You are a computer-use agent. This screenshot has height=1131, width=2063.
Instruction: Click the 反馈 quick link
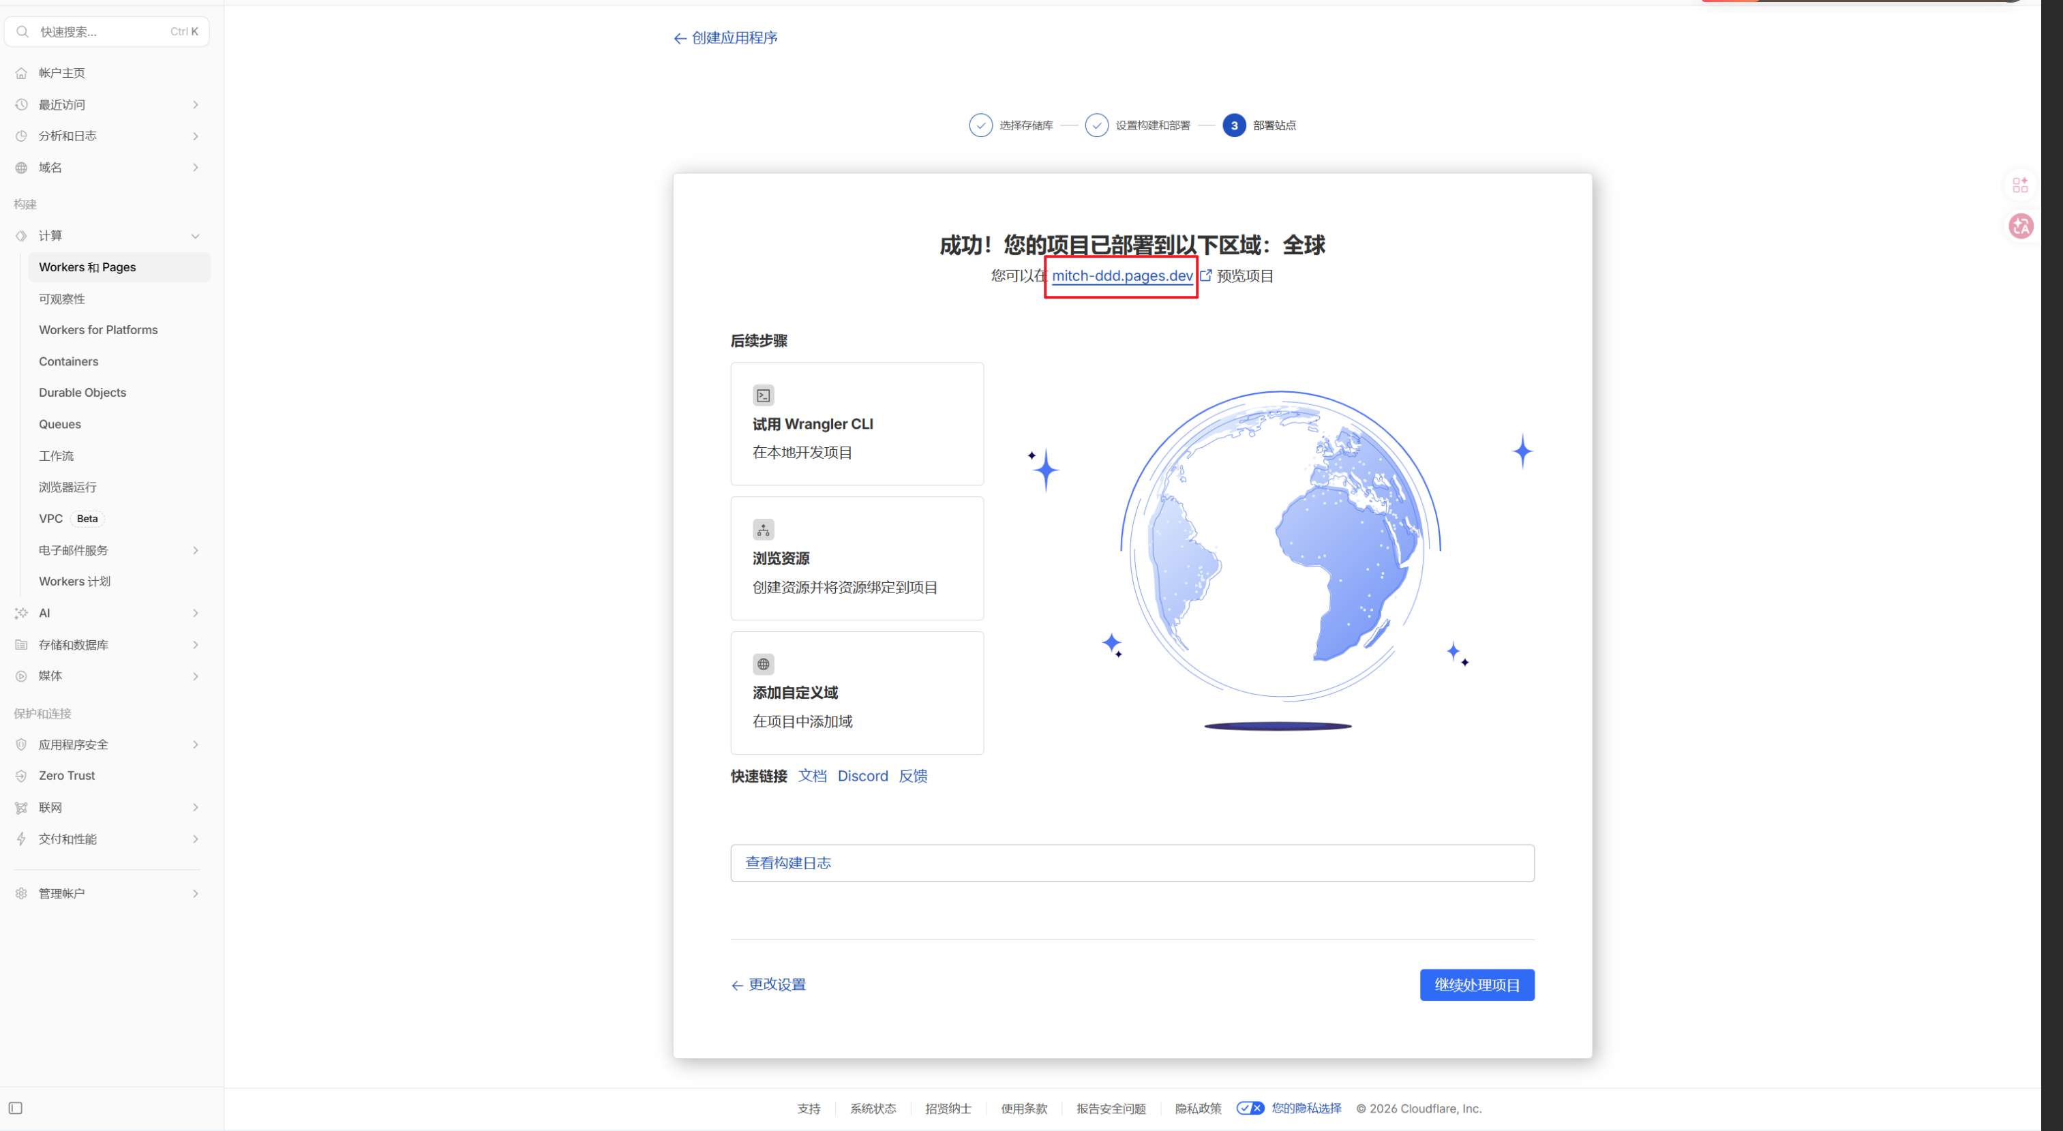click(x=913, y=776)
